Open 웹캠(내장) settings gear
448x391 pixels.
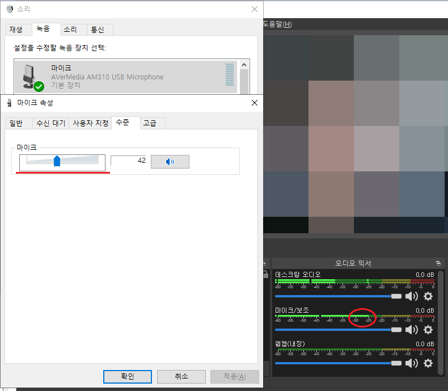tap(428, 363)
